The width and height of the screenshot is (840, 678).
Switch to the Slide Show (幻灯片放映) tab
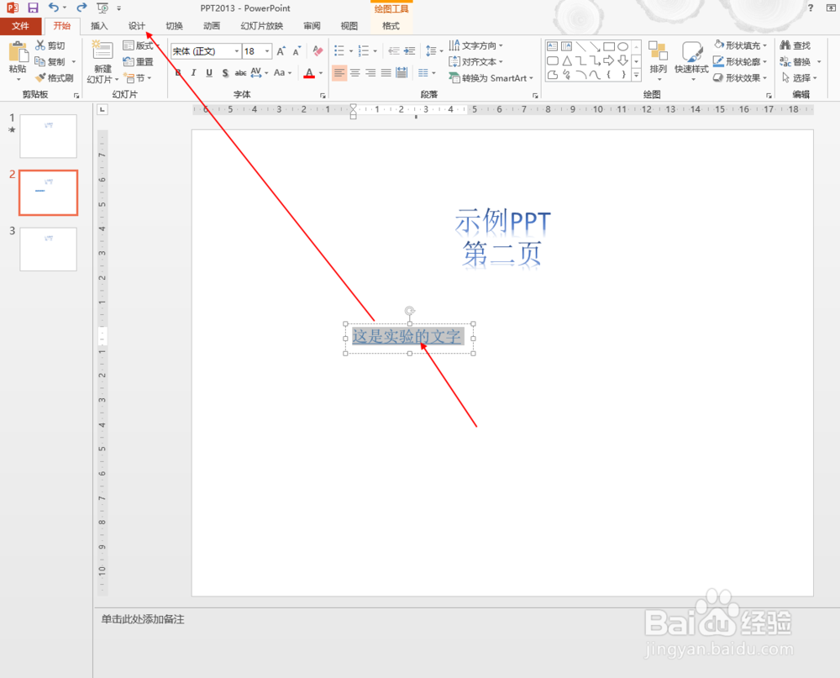pyautogui.click(x=262, y=26)
